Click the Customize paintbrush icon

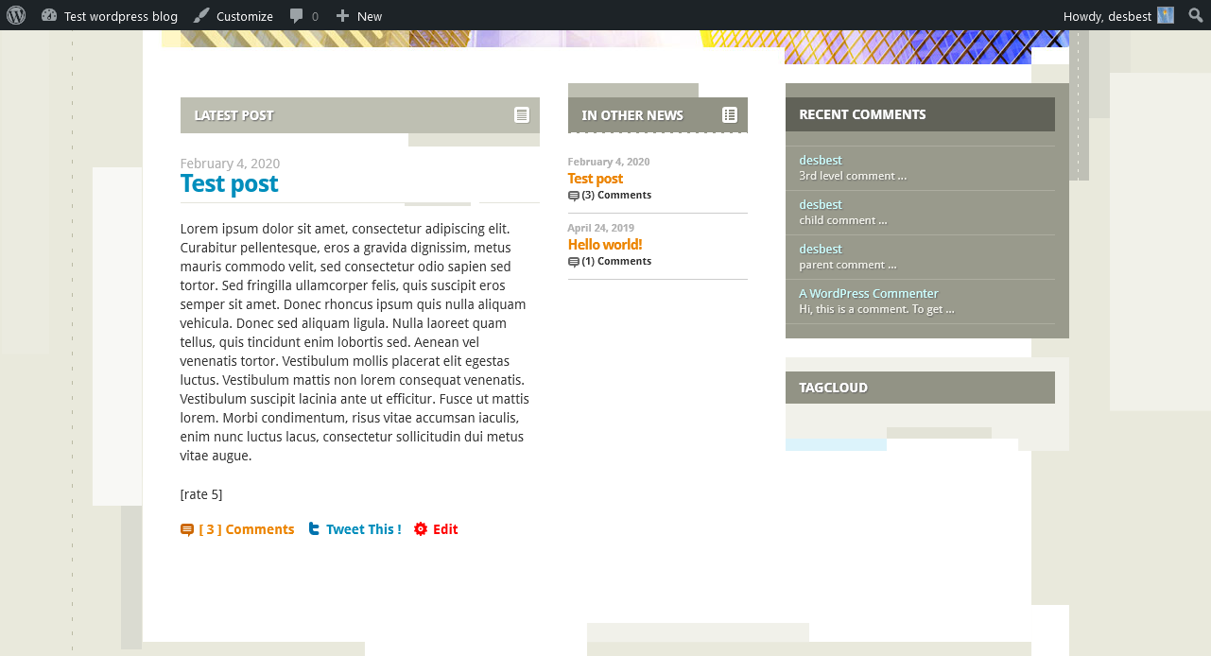tap(201, 15)
